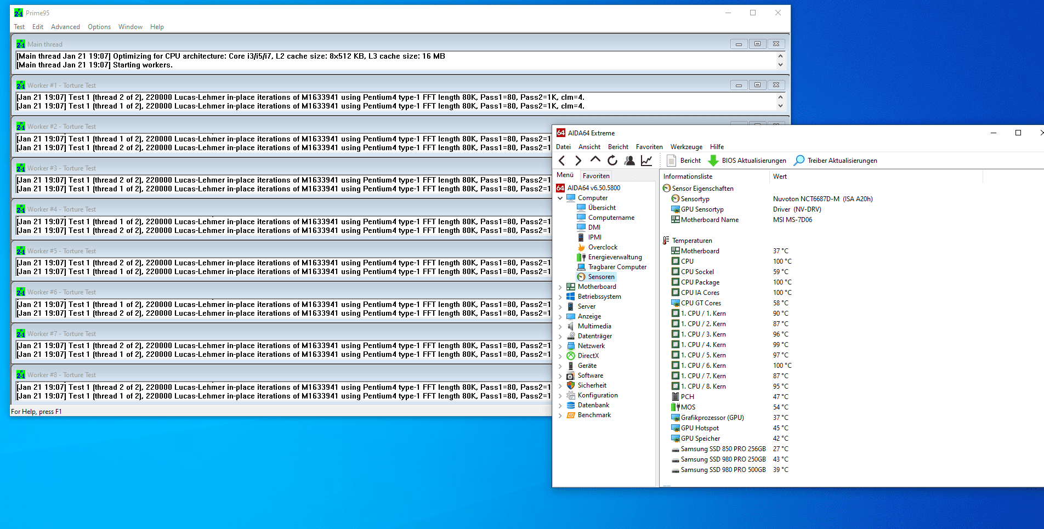Open the Prime95 Window menu
Screen dimensions: 1044x529
130,27
